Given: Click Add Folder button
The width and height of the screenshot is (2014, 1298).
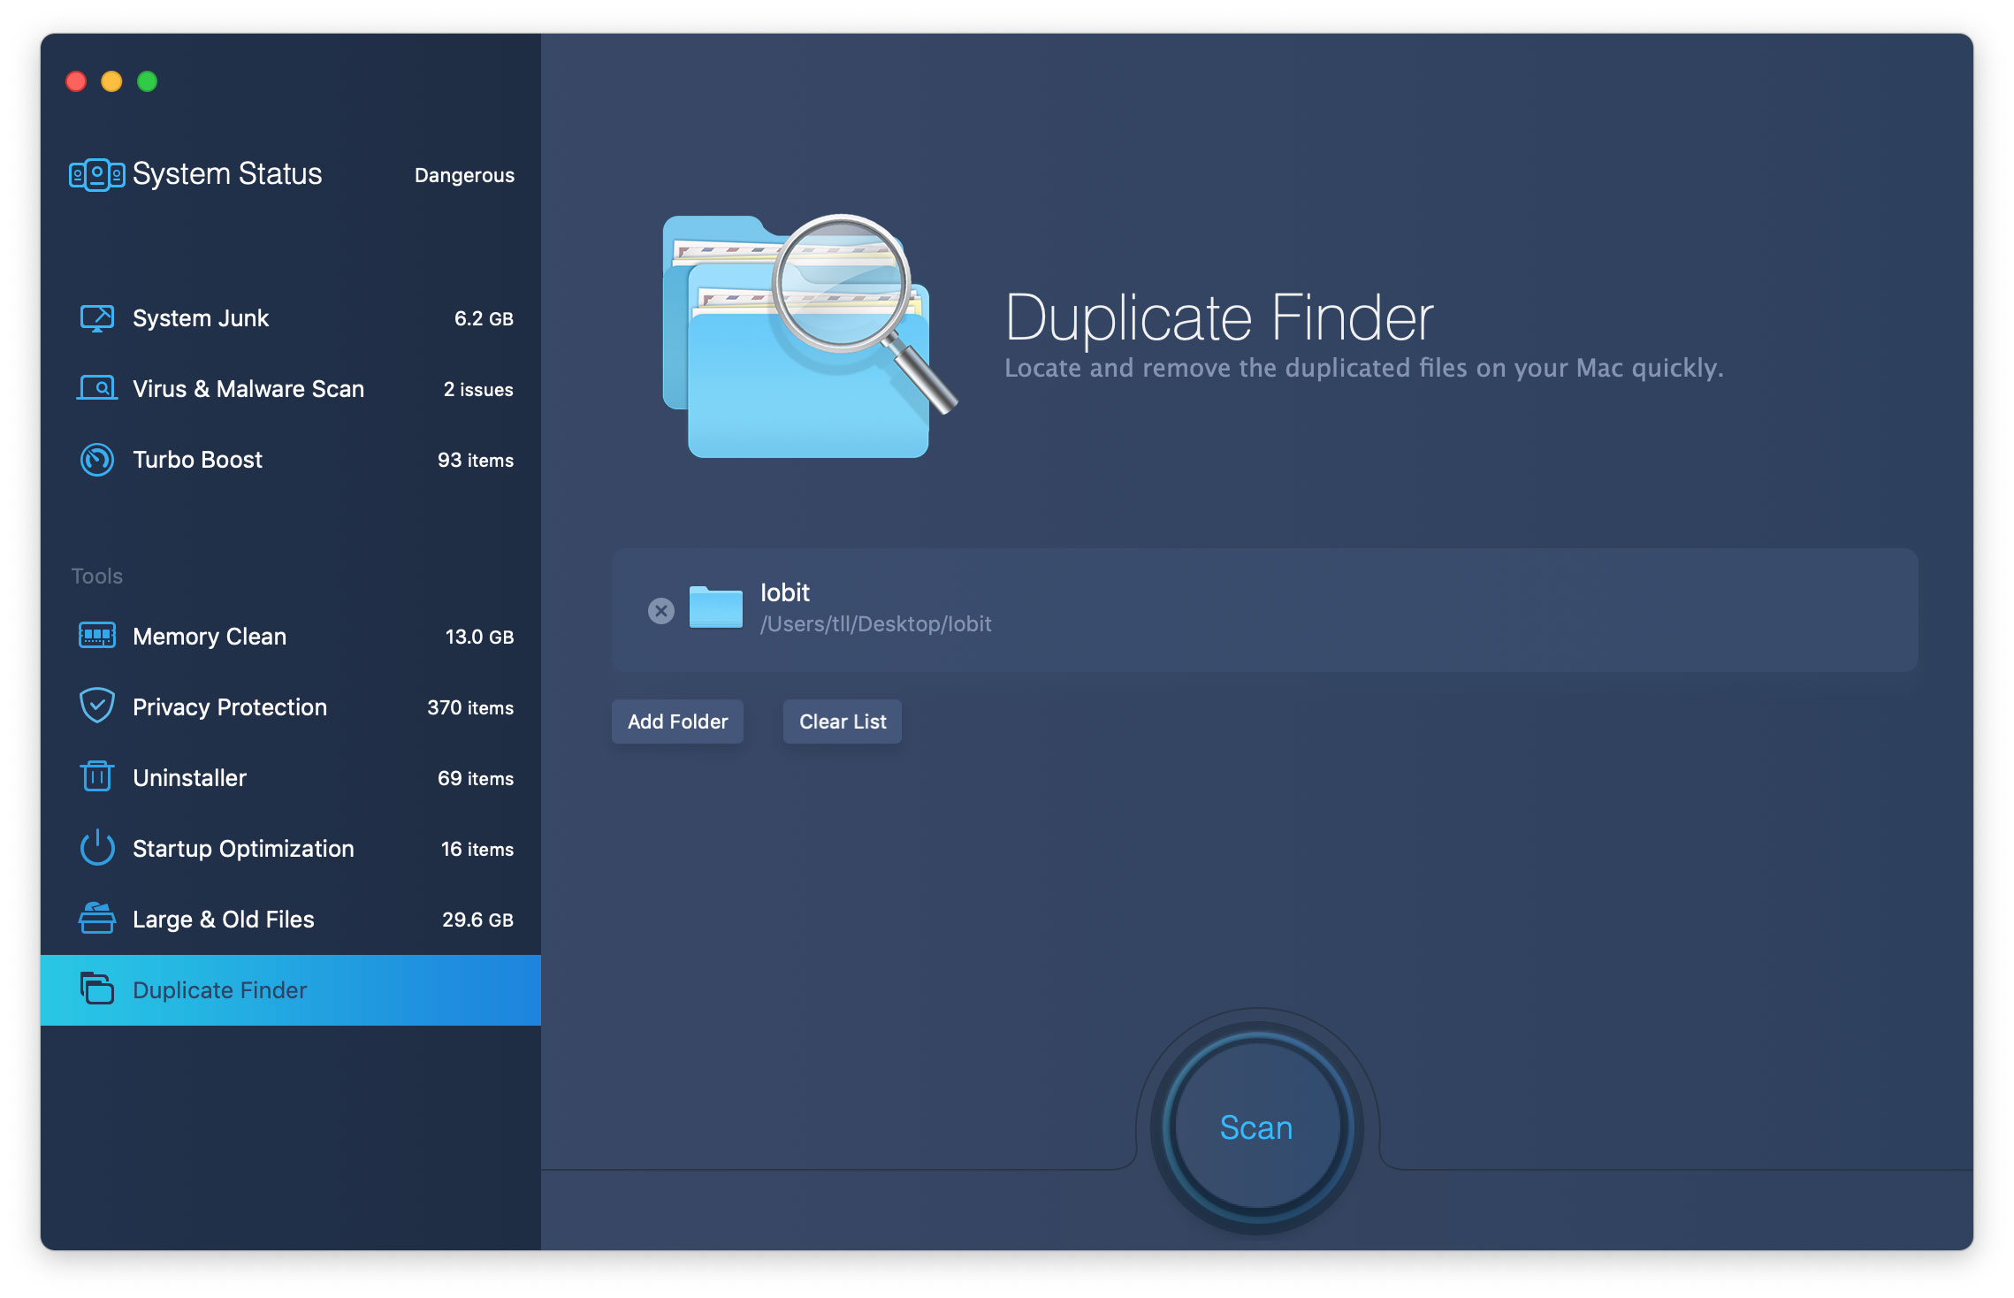Looking at the screenshot, I should coord(676,721).
